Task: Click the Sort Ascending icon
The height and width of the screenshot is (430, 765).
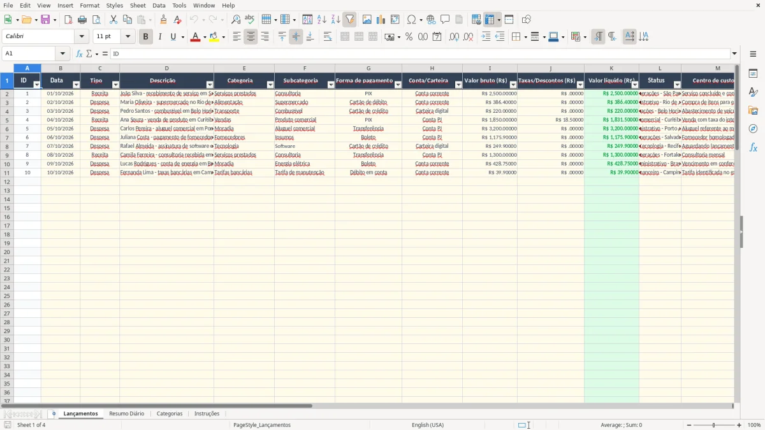Action: pos(322,20)
